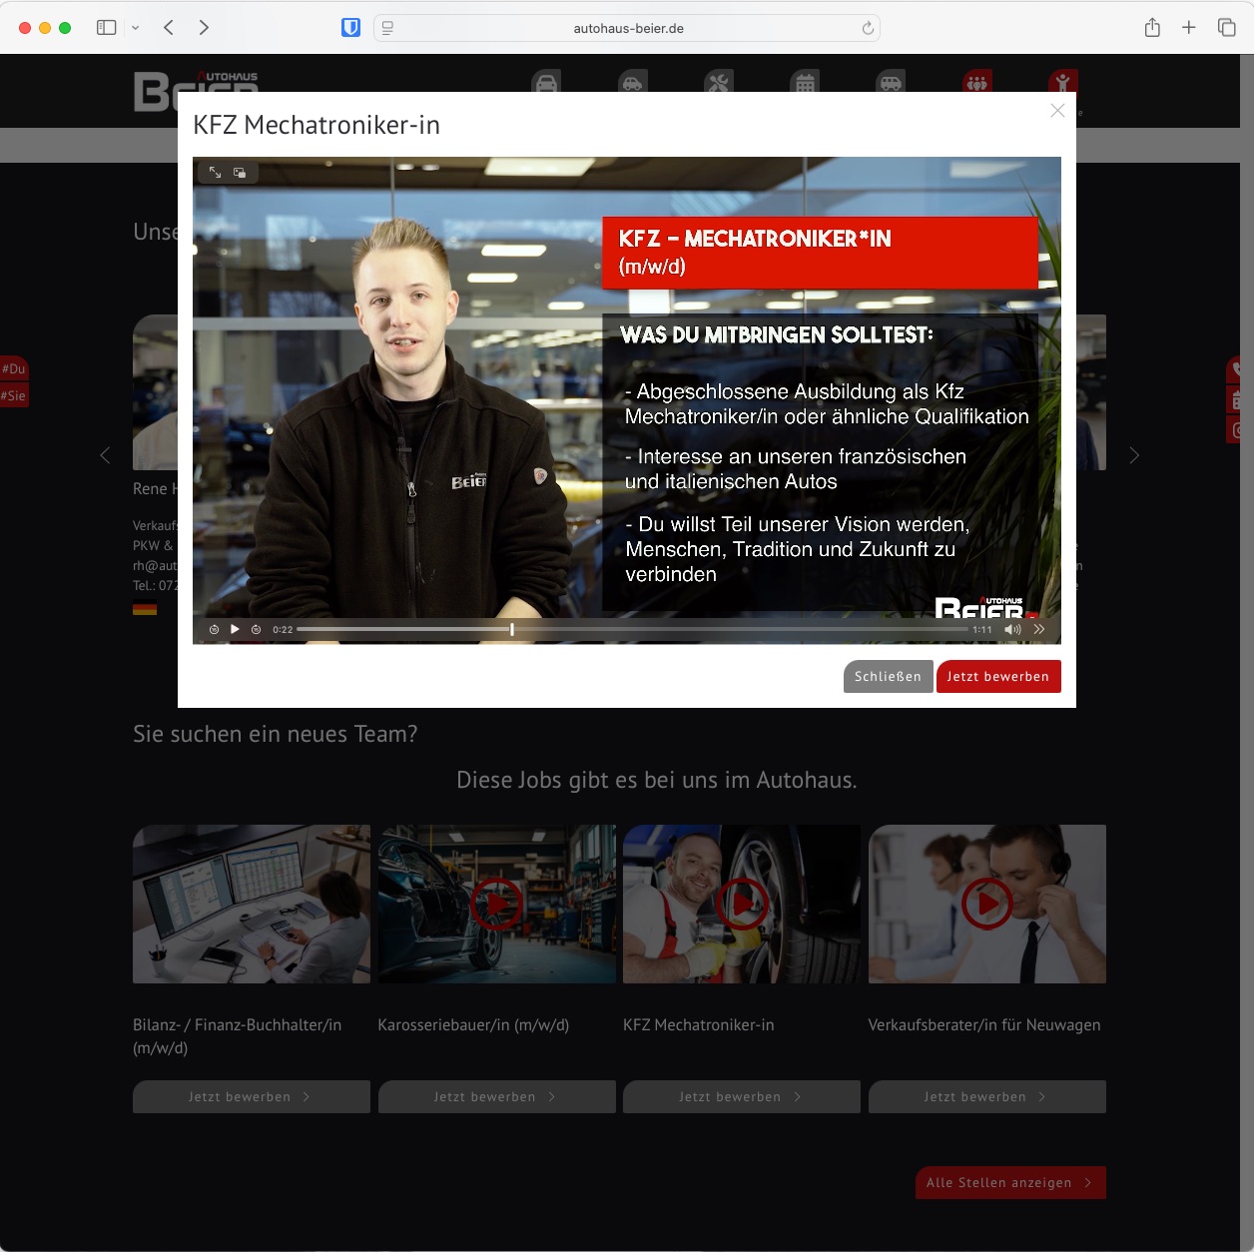Open the Karosseriebauer/in video thumbnail

(496, 904)
